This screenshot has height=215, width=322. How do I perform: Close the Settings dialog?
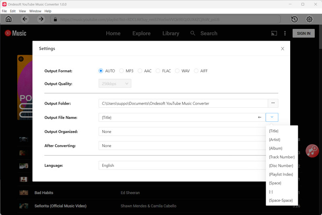[x=283, y=49]
